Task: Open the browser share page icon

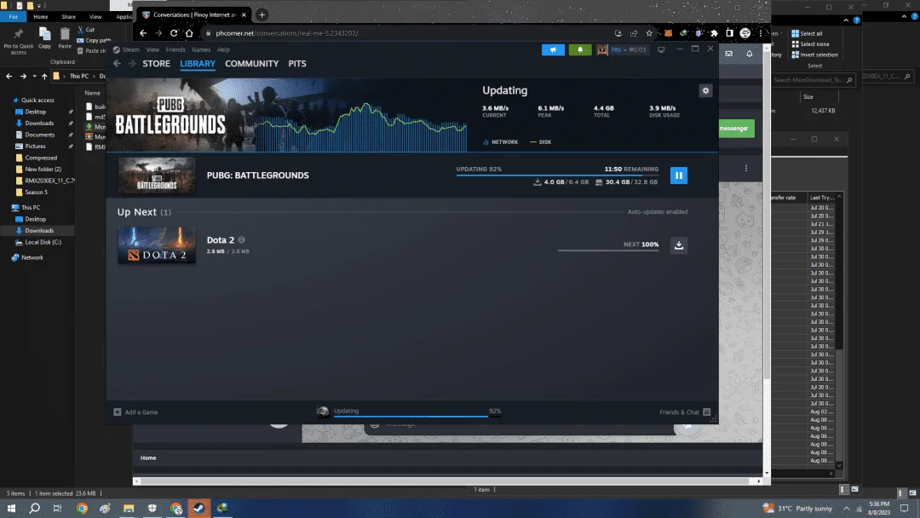Action: pyautogui.click(x=634, y=33)
